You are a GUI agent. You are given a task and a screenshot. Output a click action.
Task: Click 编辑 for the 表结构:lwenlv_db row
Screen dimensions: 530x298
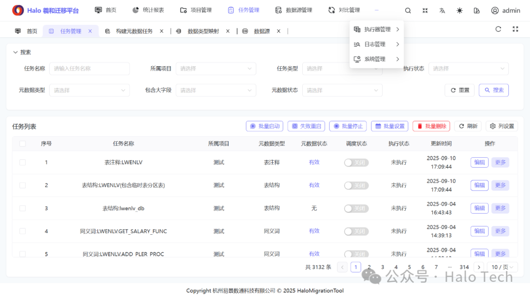tap(479, 208)
